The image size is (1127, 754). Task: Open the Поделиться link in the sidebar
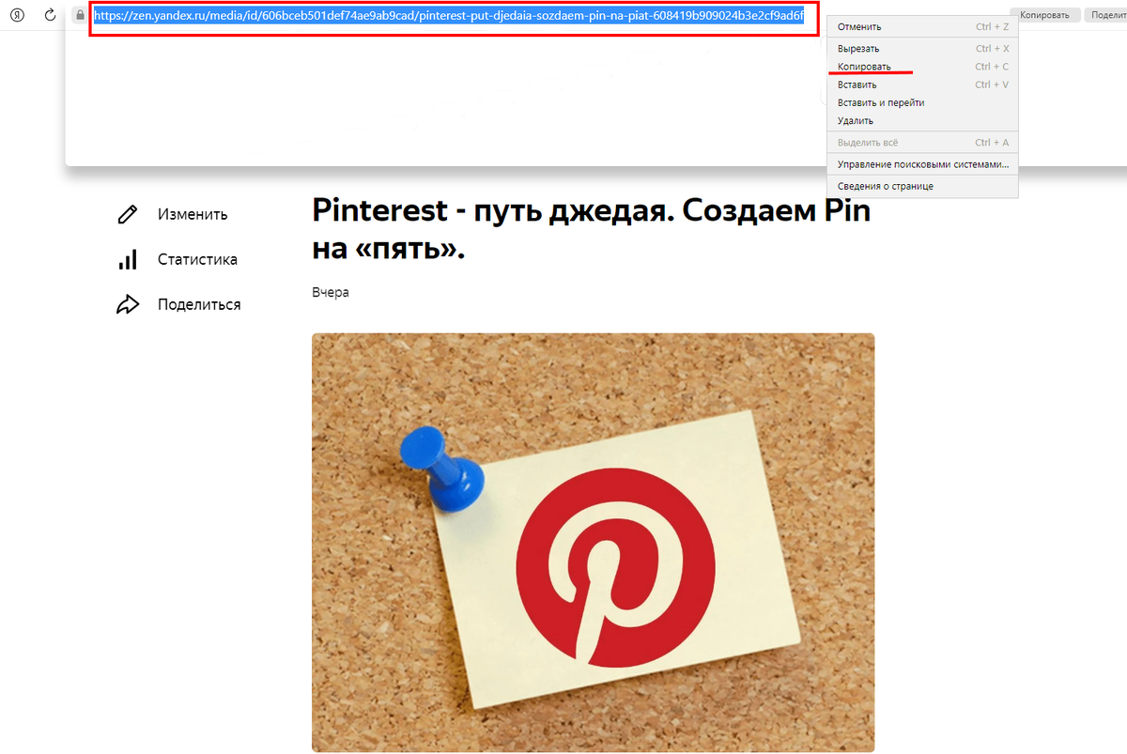click(199, 304)
